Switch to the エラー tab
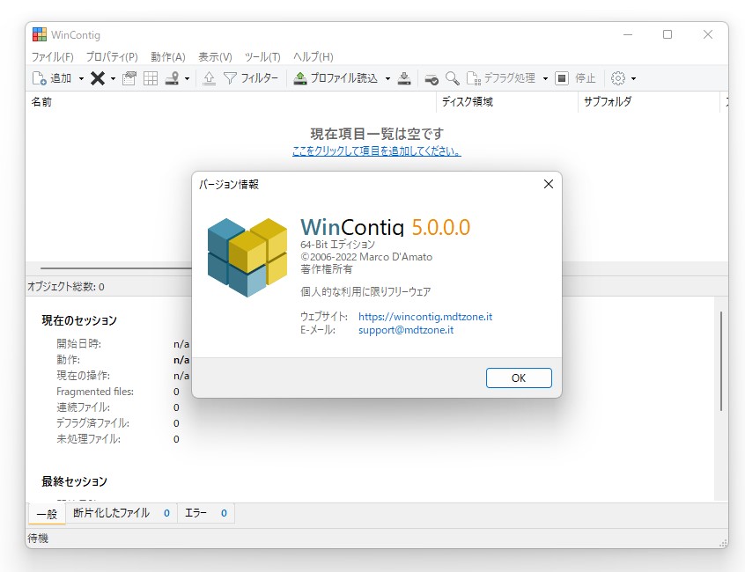The image size is (745, 572). coord(206,513)
